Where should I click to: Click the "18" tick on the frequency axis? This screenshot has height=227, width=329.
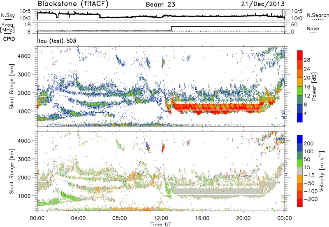(27, 25)
